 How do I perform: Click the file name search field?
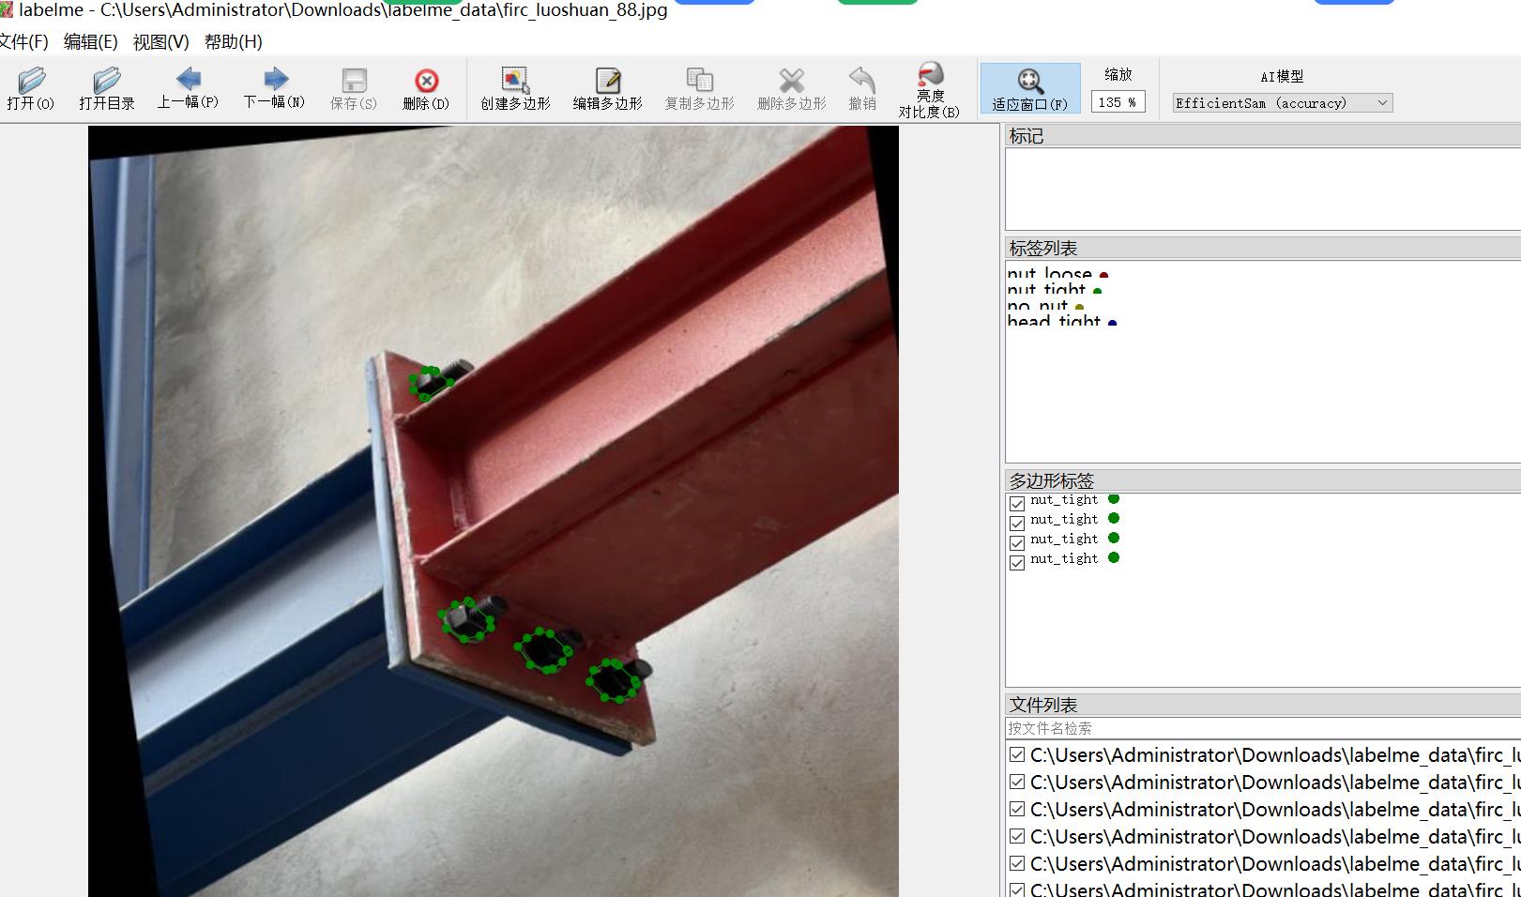1257,728
